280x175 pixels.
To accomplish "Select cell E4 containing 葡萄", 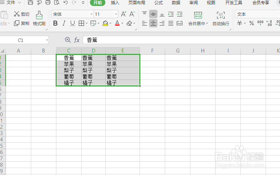I will pos(122,76).
